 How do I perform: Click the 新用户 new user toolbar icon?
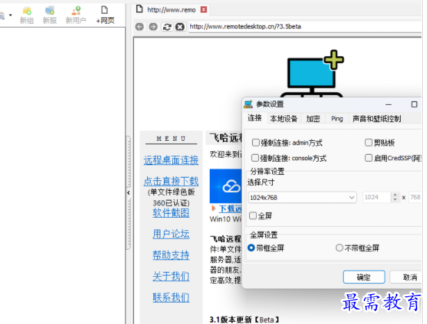(x=76, y=15)
